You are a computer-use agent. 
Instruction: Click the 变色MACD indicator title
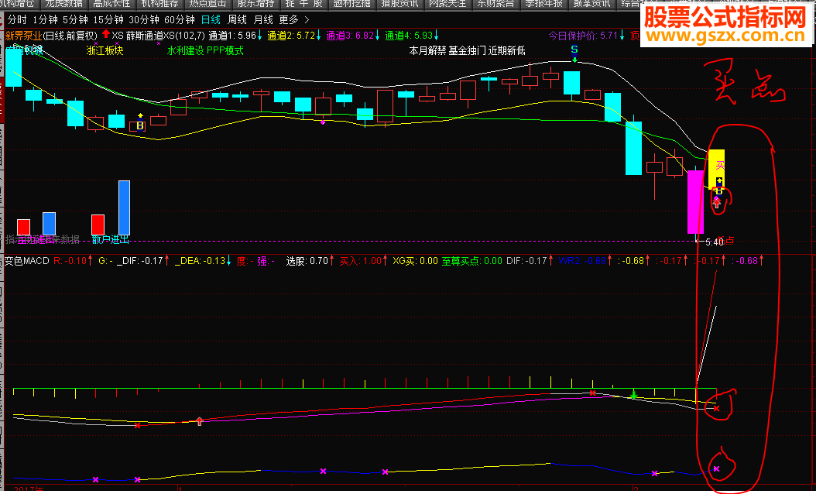pos(26,261)
